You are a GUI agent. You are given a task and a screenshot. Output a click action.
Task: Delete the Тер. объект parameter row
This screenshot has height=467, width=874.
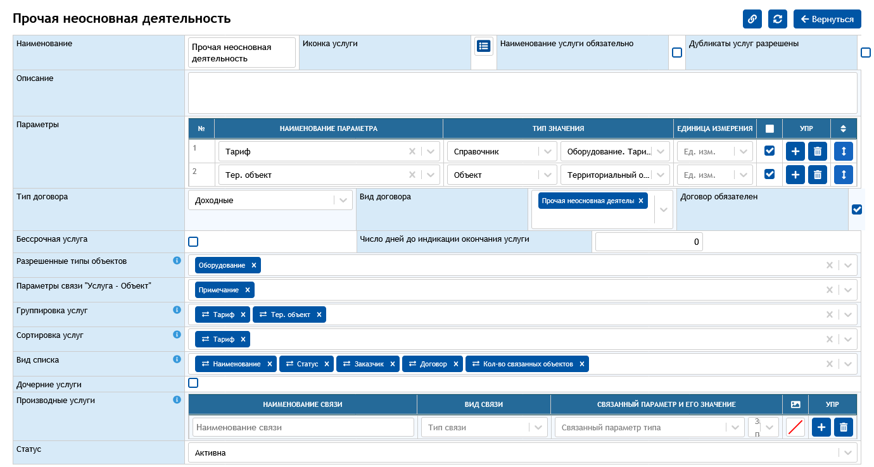click(x=818, y=175)
